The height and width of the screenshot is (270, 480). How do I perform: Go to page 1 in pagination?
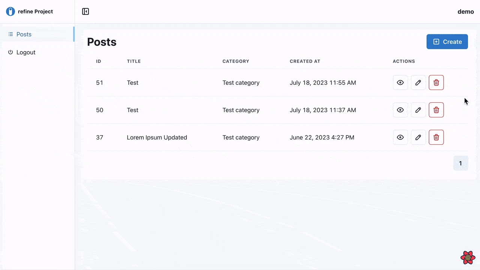460,163
